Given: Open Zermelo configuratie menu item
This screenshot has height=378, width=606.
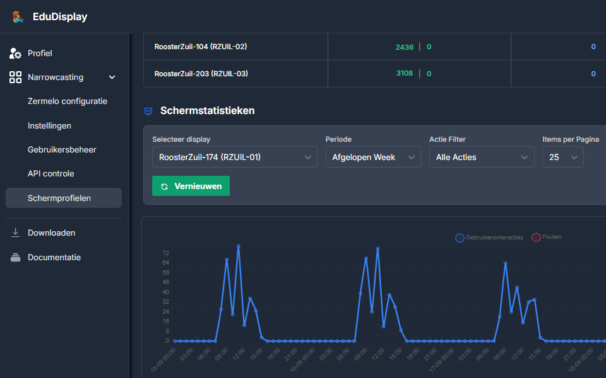Looking at the screenshot, I should click(68, 101).
